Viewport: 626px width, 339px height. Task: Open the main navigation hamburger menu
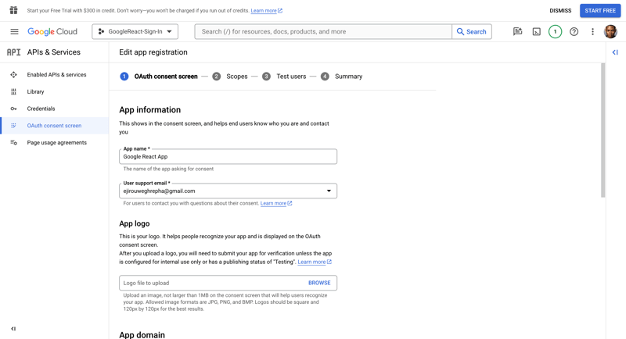pyautogui.click(x=14, y=31)
